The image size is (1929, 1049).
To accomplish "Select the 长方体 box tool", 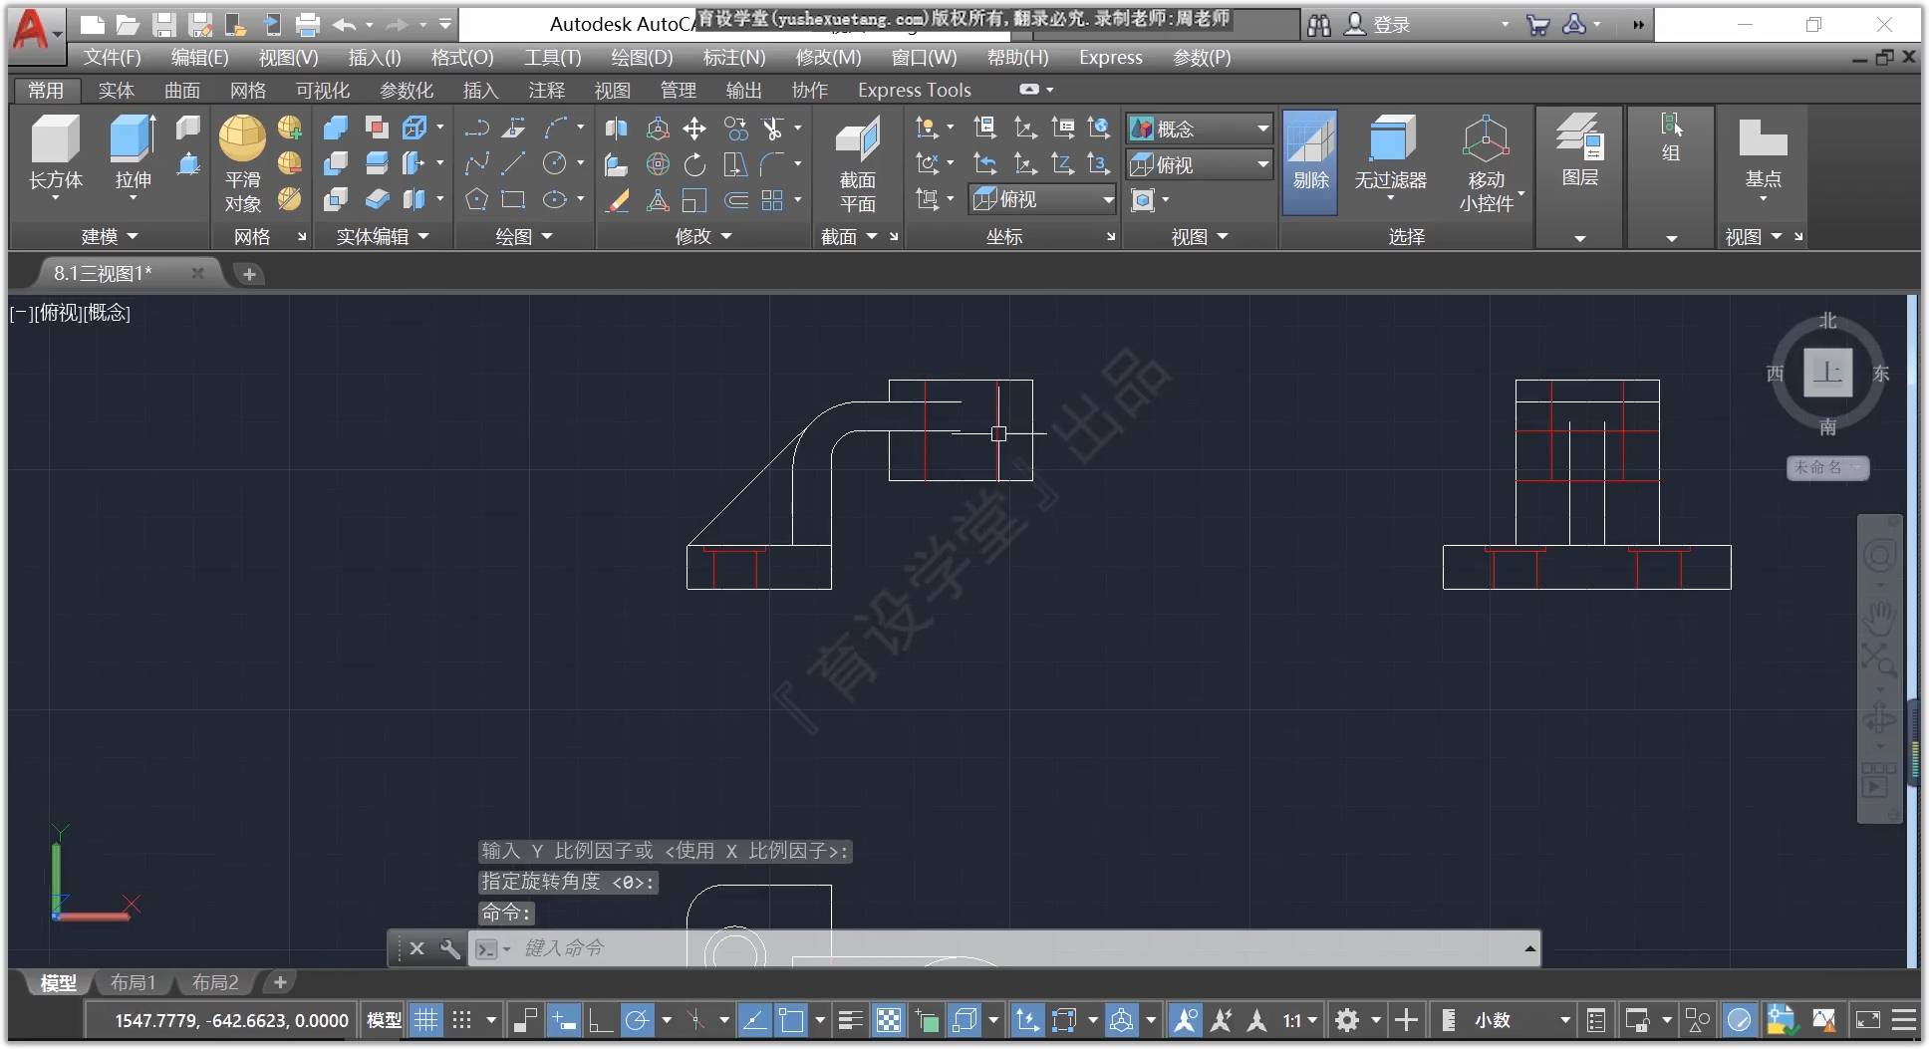I will click(56, 155).
